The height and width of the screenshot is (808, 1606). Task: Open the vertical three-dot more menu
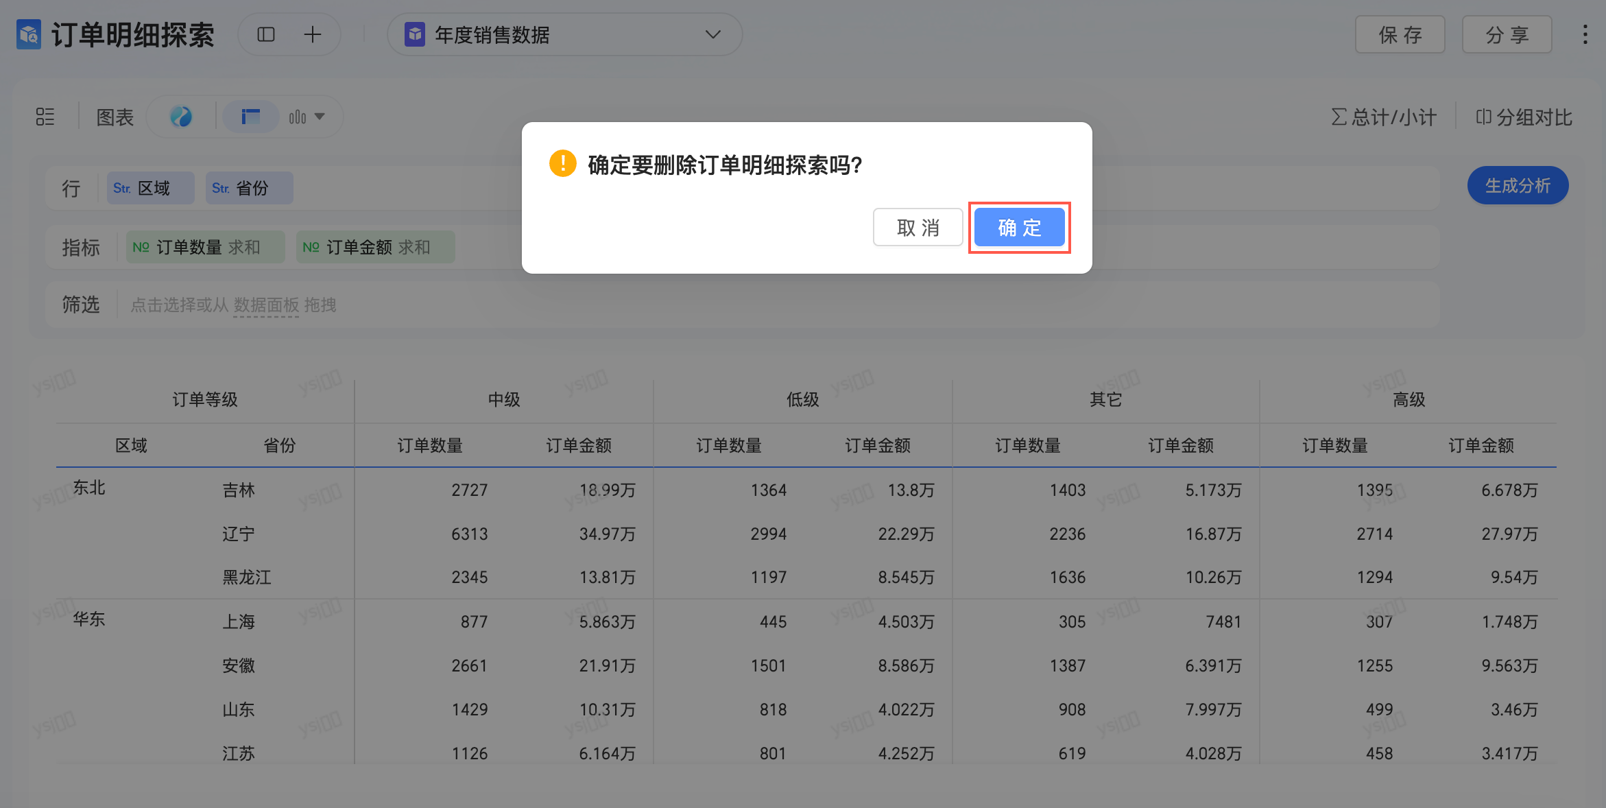[x=1585, y=34]
